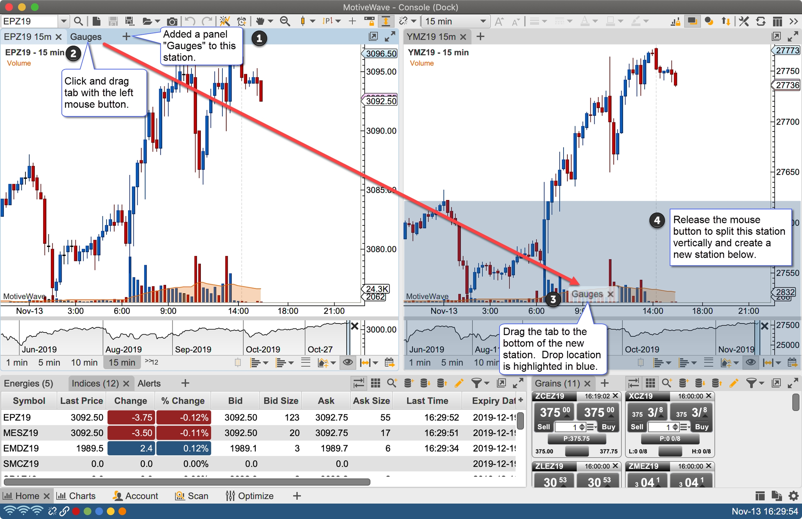
Task: Select the active 15 min interval button
Action: (122, 362)
